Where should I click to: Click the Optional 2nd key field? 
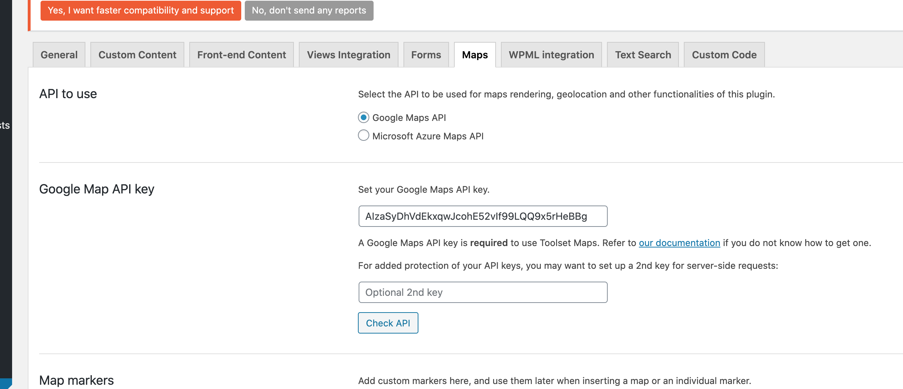click(483, 292)
